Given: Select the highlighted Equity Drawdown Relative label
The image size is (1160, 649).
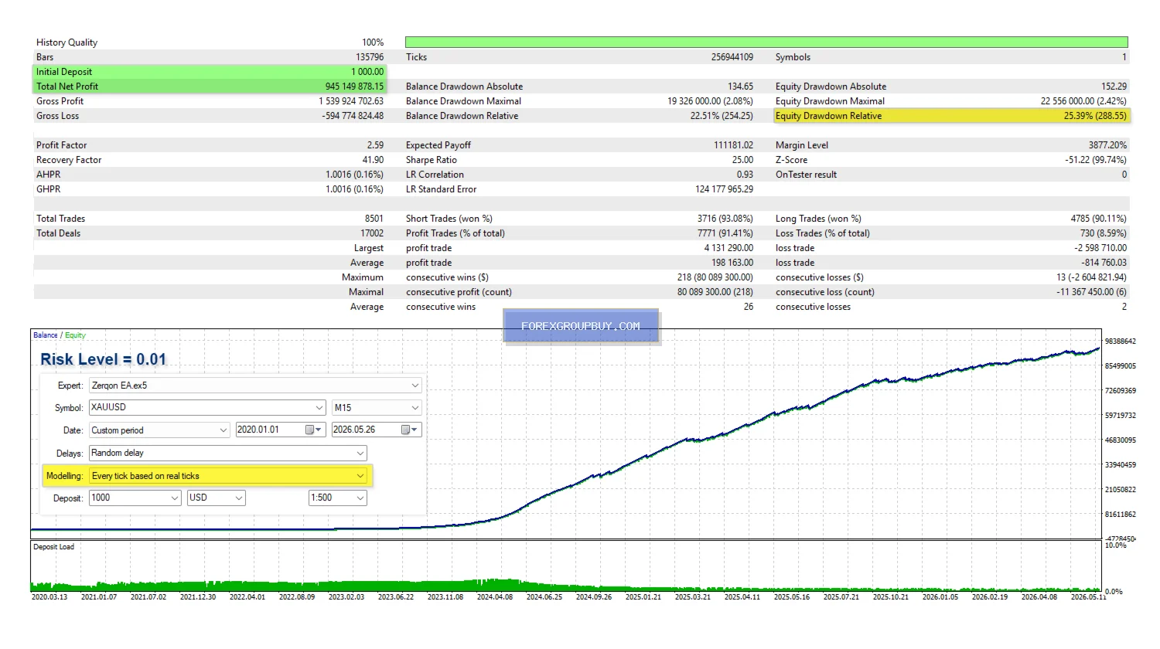Looking at the screenshot, I should (828, 116).
